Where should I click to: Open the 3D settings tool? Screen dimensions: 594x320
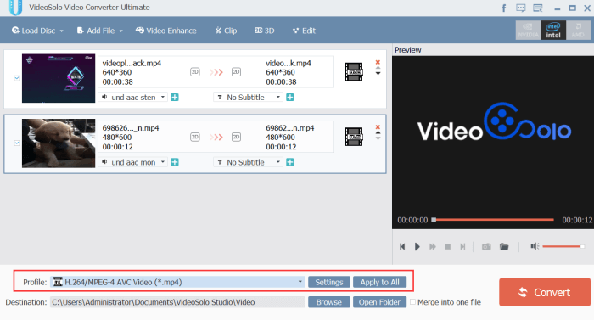pos(264,31)
